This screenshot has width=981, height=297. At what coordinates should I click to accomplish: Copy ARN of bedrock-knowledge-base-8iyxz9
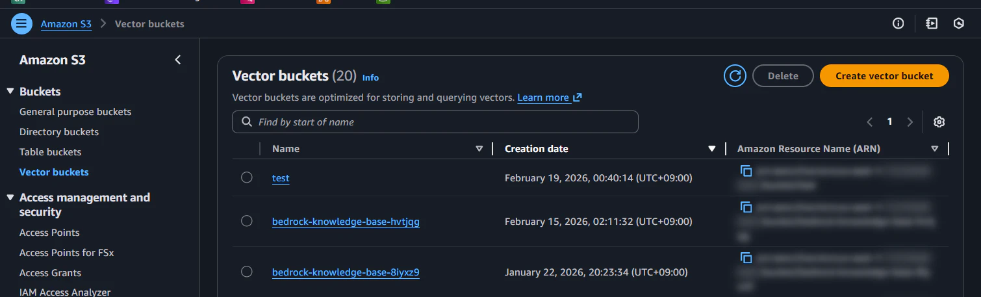pyautogui.click(x=746, y=258)
